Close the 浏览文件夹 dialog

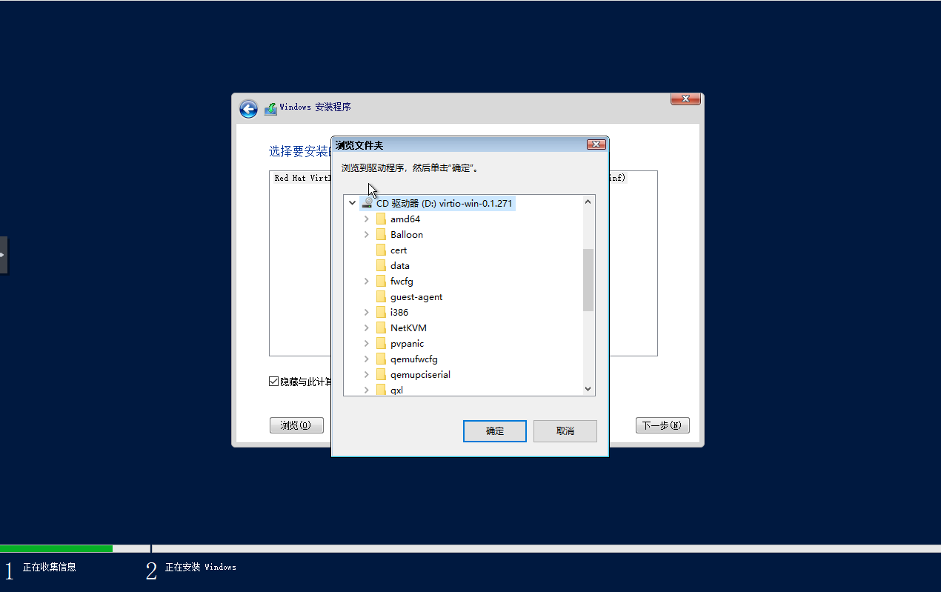[596, 144]
